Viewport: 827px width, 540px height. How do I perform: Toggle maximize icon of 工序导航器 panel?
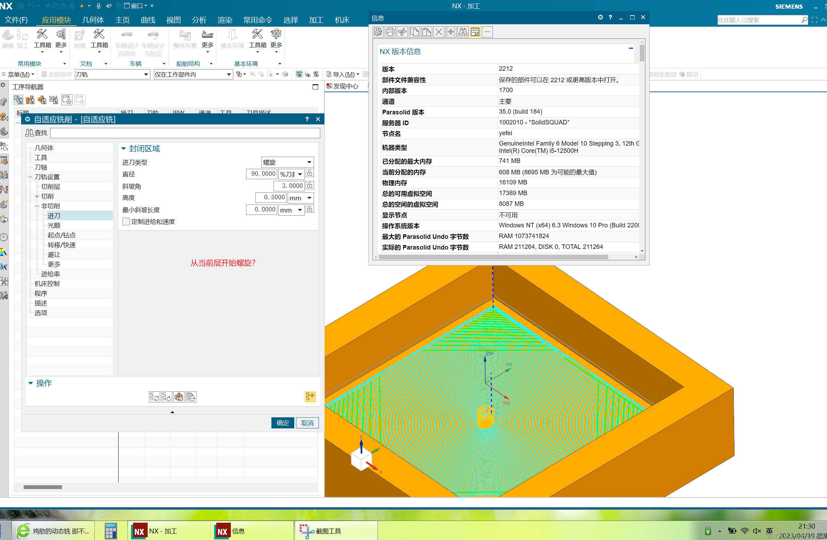[315, 87]
